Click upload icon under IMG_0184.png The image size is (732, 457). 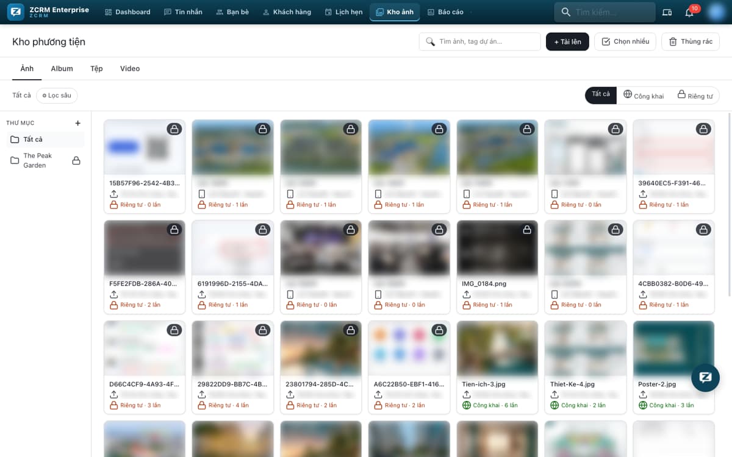[x=467, y=294]
